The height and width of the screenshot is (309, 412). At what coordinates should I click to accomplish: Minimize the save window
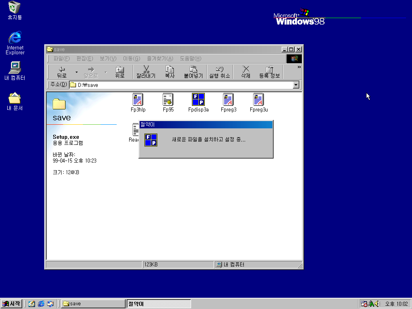pos(284,49)
